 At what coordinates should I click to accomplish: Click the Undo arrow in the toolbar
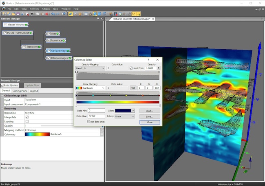(x=53, y=14)
